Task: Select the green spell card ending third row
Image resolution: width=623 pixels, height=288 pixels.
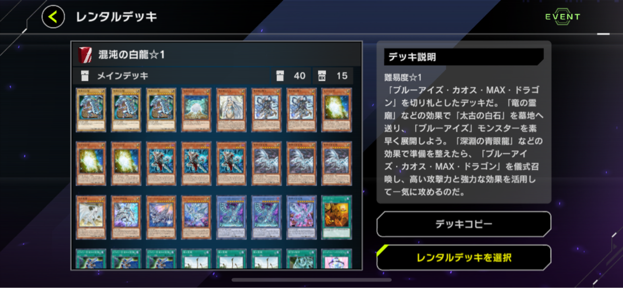Action: point(336,217)
